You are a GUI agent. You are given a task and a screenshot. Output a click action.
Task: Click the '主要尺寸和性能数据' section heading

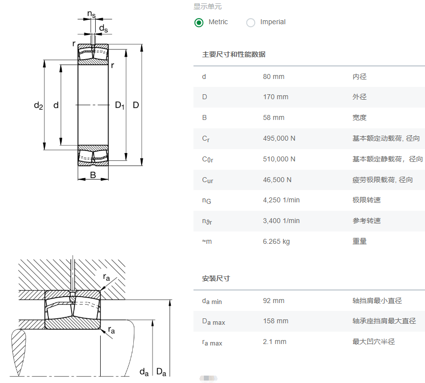tap(233, 54)
